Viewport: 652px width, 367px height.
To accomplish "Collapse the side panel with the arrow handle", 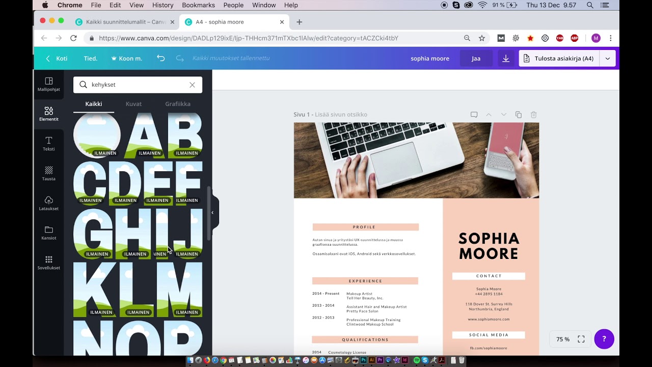I will (213, 213).
